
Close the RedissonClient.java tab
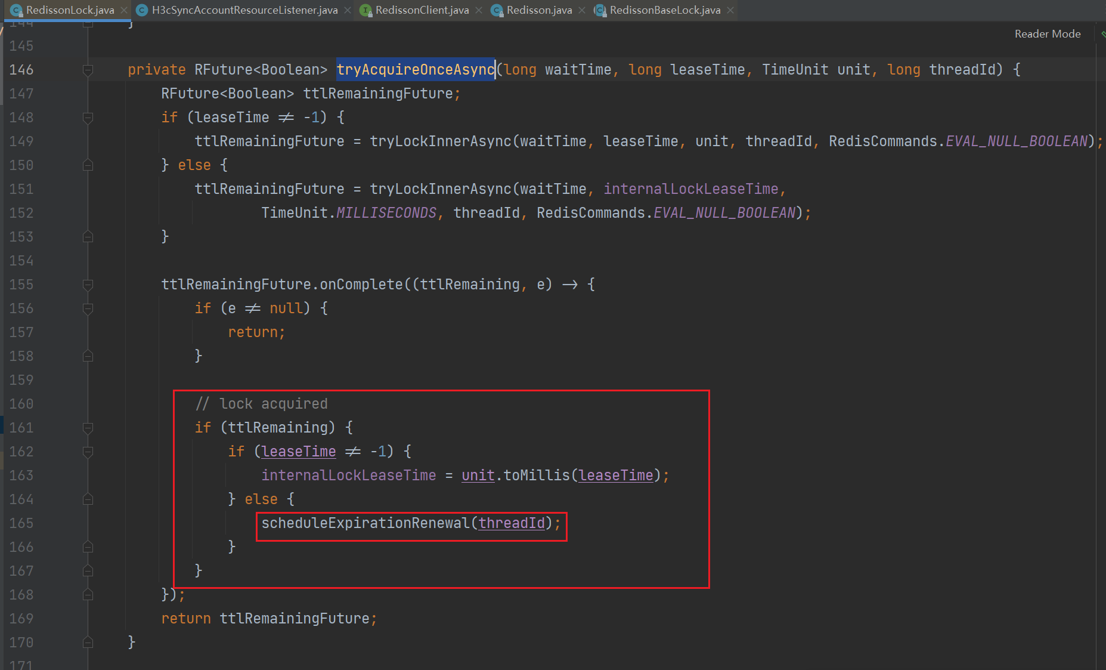click(479, 10)
